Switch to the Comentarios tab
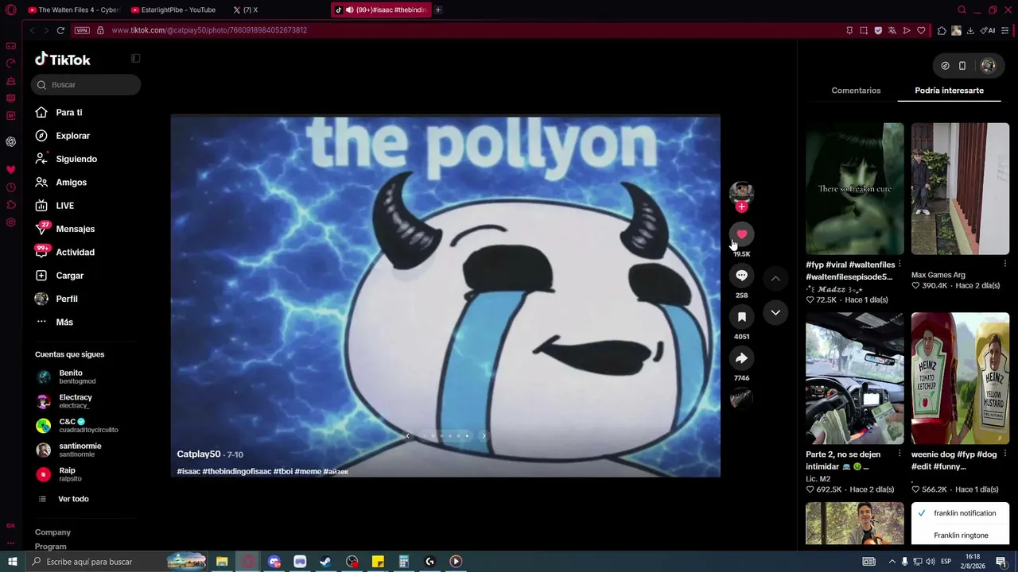 pos(856,91)
